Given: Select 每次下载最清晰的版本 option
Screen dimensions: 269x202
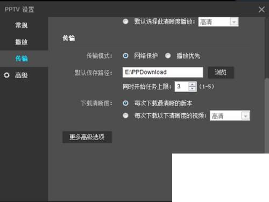Looking at the screenshot, I should (125, 103).
